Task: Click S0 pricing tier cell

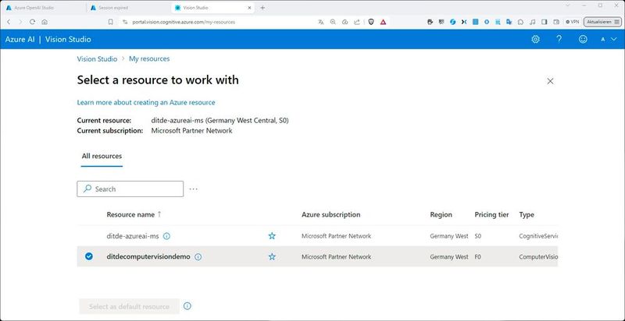Action: 478,236
